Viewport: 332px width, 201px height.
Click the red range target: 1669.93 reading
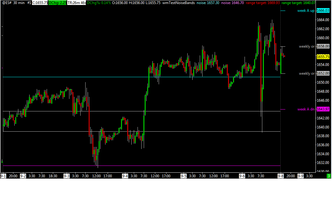(263, 3)
